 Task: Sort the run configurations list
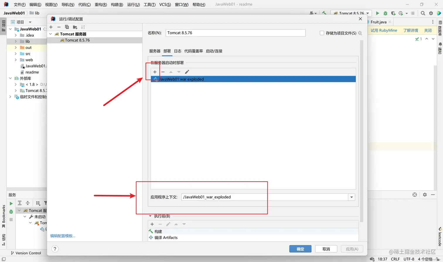(83, 27)
